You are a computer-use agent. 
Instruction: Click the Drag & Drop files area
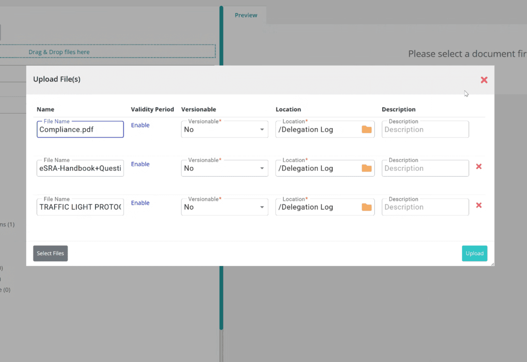coord(107,52)
